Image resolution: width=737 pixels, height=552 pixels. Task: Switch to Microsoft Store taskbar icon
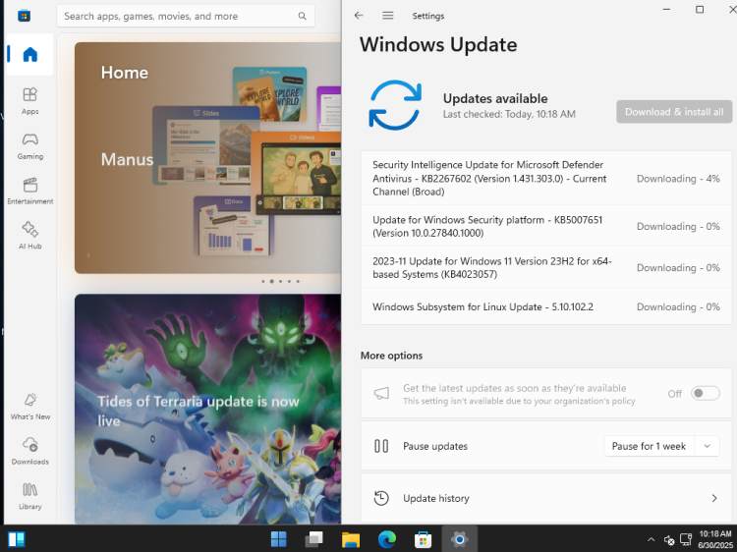point(423,539)
